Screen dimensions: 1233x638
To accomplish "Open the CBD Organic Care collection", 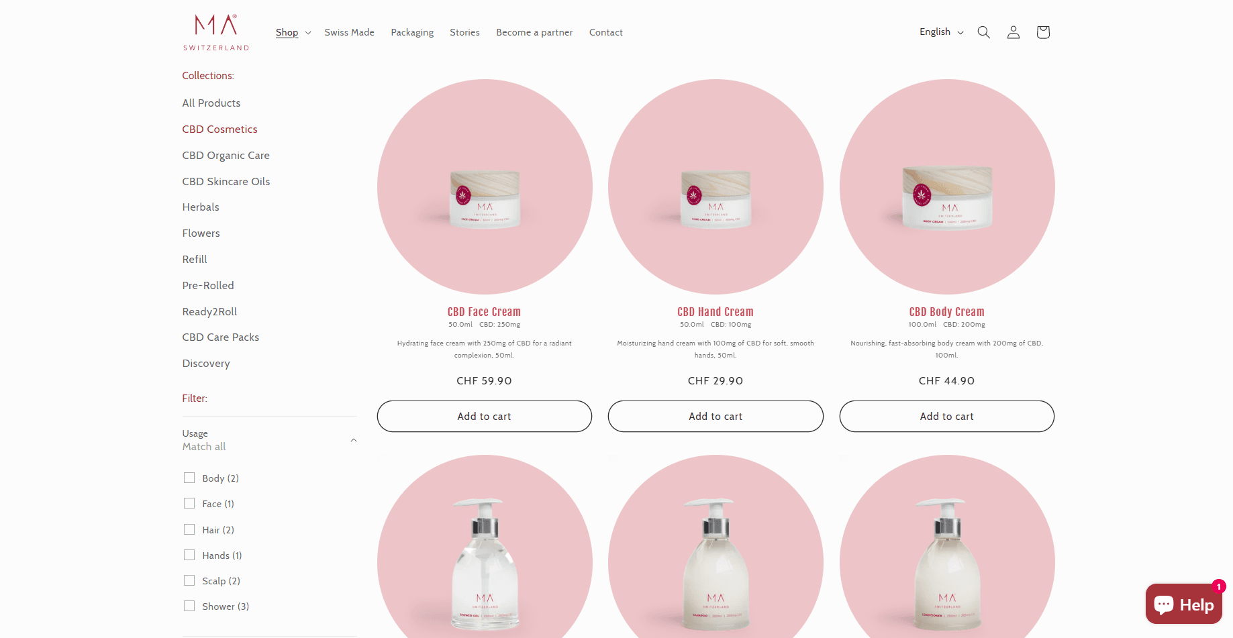I will coord(226,155).
